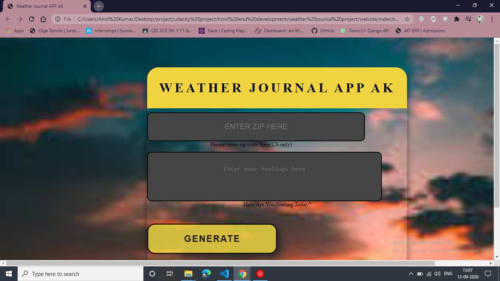Bookmark this page with the star icon
The image size is (500, 281).
coord(407,19)
